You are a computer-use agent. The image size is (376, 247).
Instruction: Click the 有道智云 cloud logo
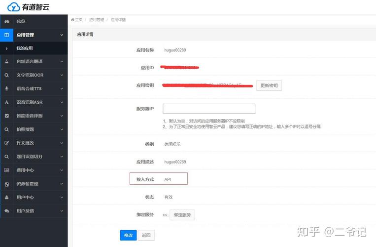13,7
